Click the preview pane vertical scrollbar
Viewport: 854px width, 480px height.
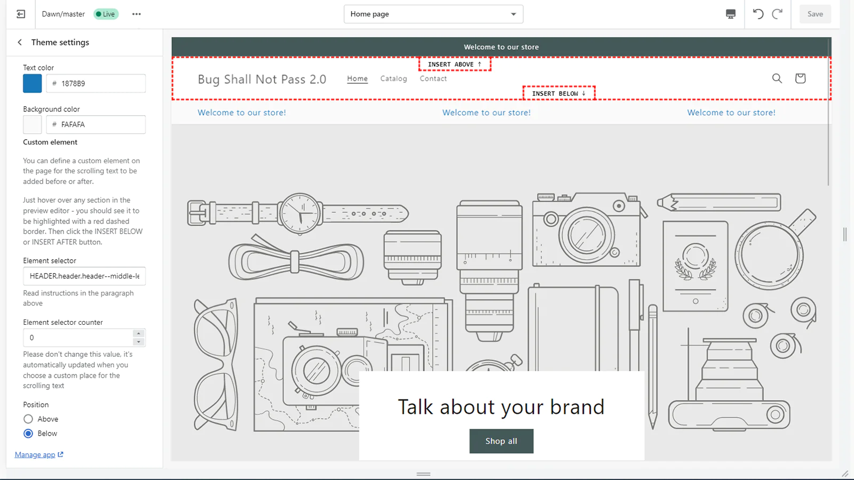828,112
